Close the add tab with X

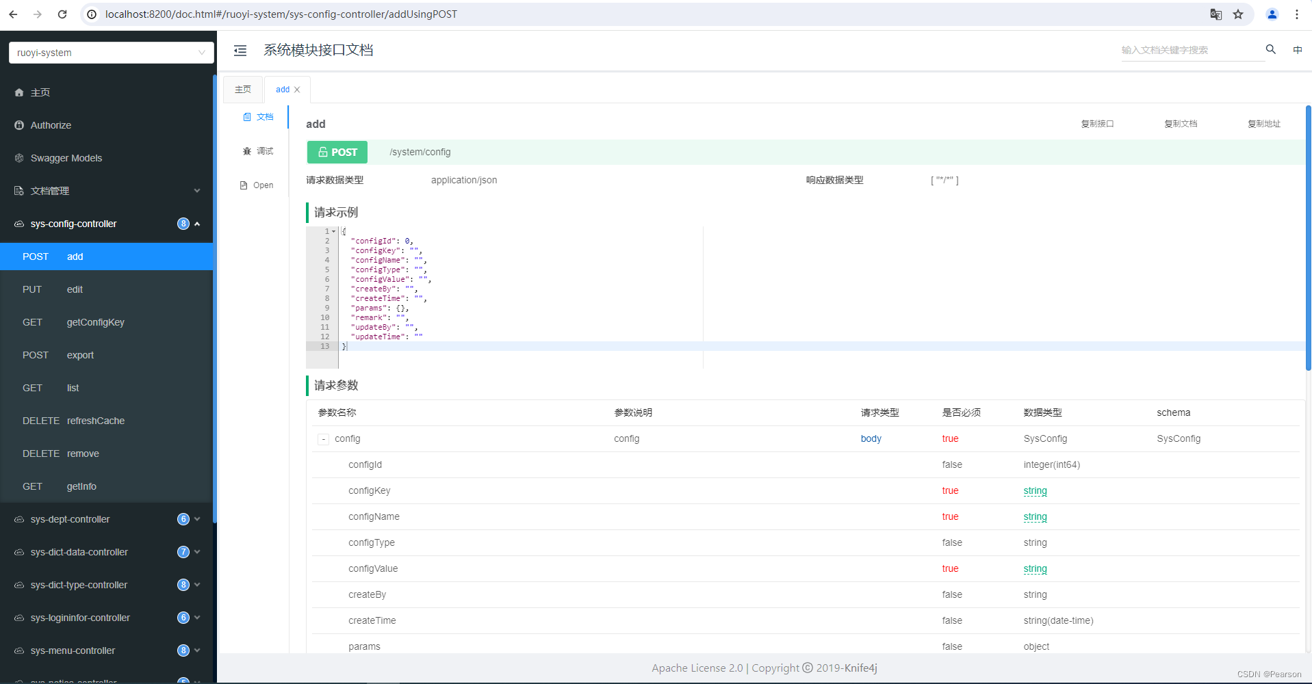297,90
